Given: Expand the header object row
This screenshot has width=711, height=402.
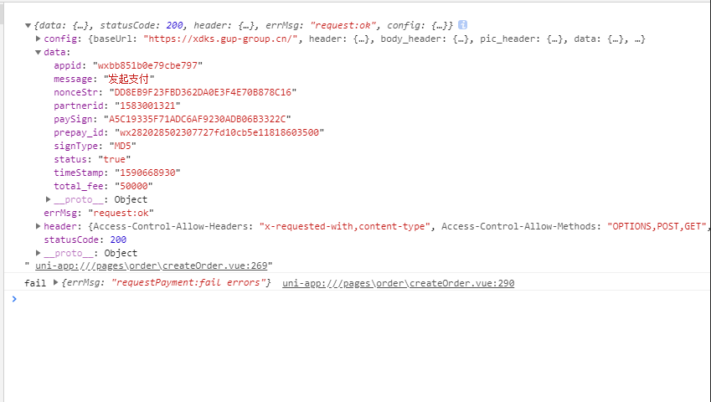Looking at the screenshot, I should coord(38,226).
